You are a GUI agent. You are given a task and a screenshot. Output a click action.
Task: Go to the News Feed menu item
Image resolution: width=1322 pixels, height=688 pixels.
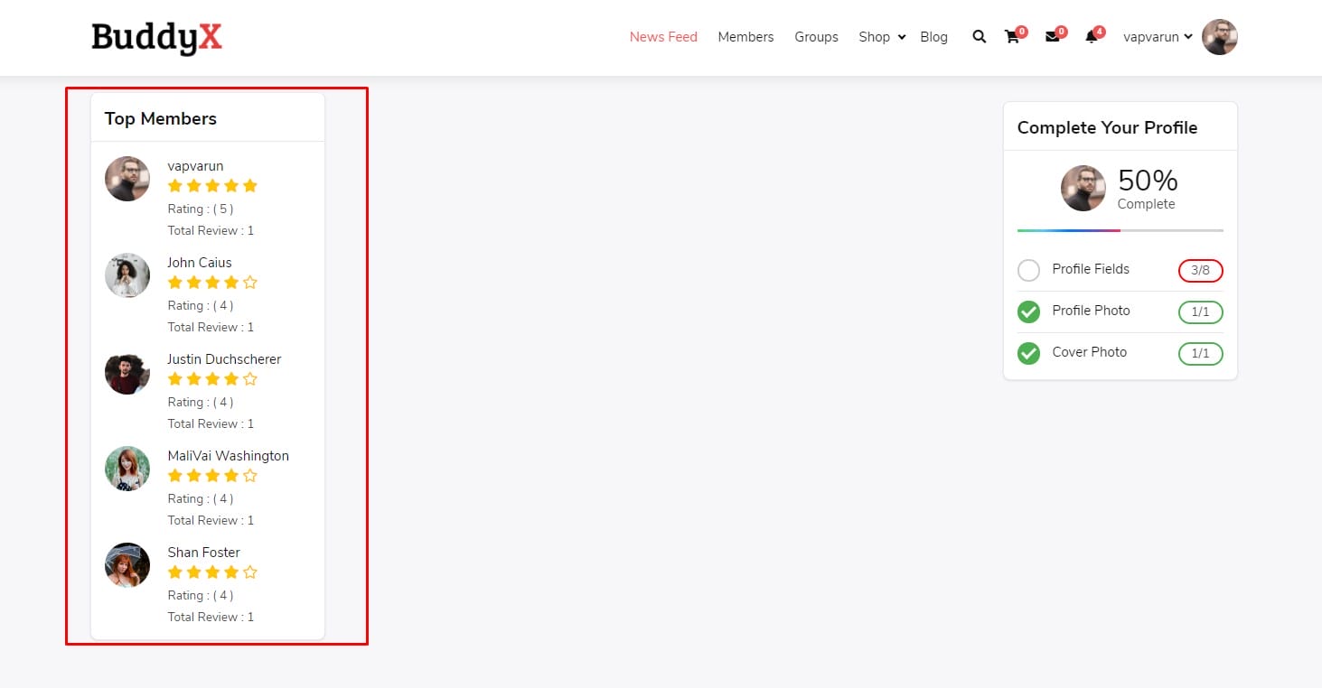663,37
